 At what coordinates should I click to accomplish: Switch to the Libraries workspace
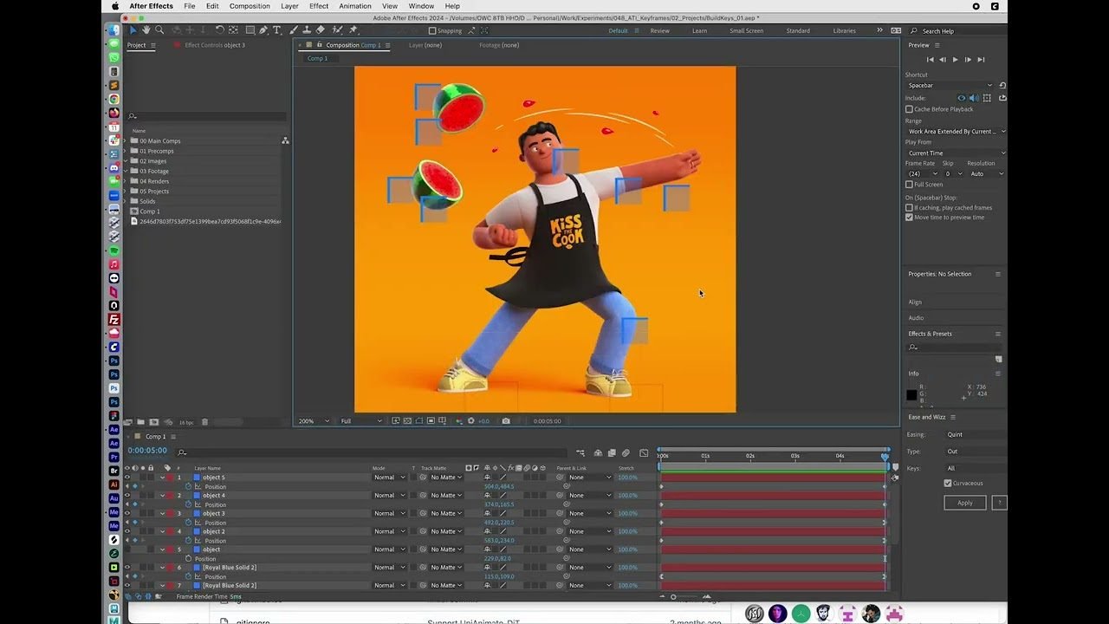click(844, 30)
